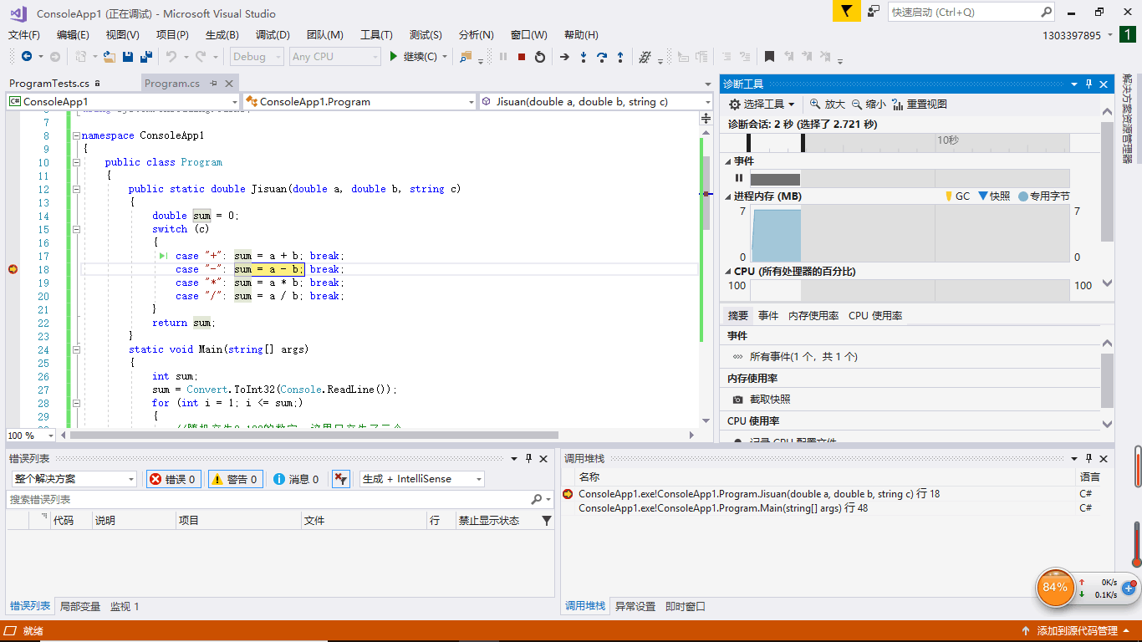Screen dimensions: 1142x642
Task: Switch to 内存使用率 tab
Action: pyautogui.click(x=813, y=315)
